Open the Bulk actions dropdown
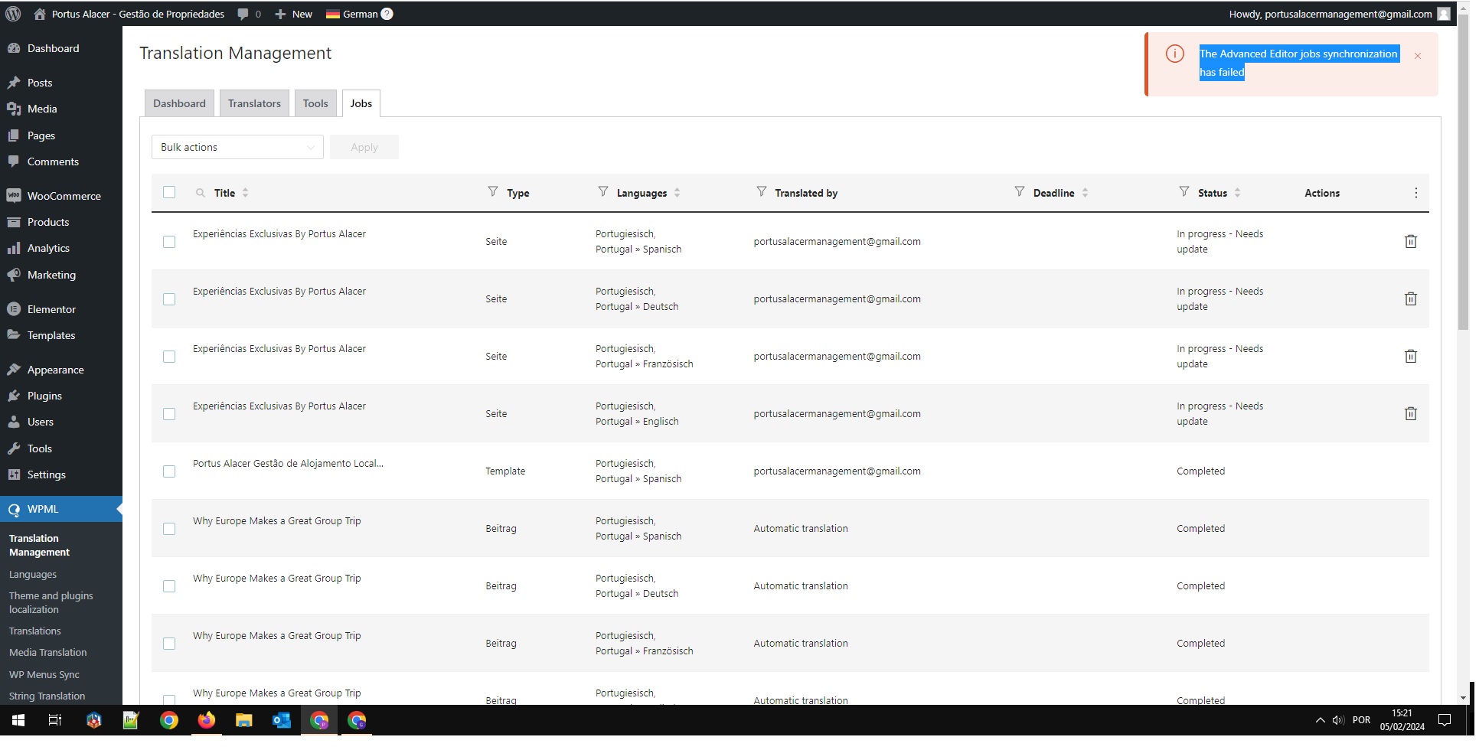The image size is (1479, 750). [237, 147]
